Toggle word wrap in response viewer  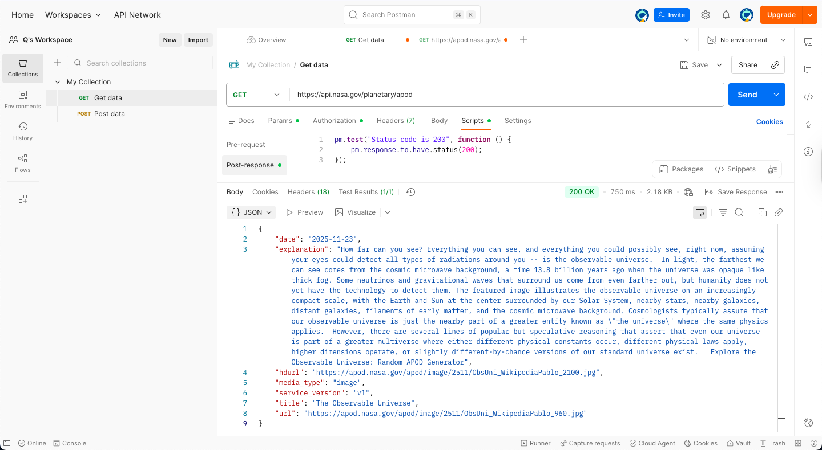point(700,212)
